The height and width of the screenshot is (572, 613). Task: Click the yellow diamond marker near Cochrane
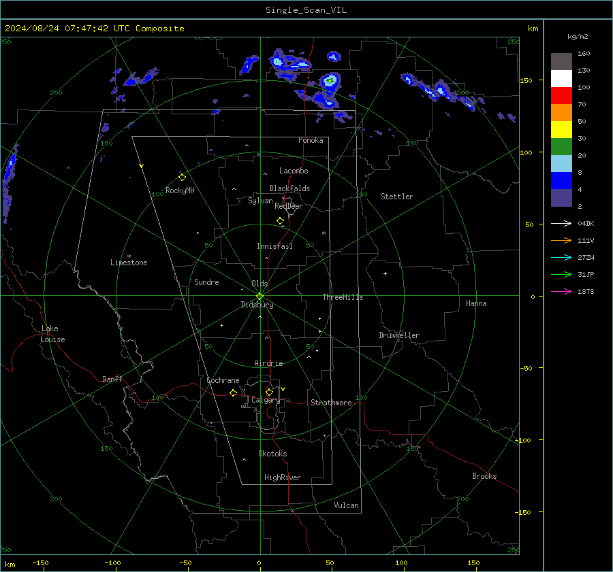[233, 392]
